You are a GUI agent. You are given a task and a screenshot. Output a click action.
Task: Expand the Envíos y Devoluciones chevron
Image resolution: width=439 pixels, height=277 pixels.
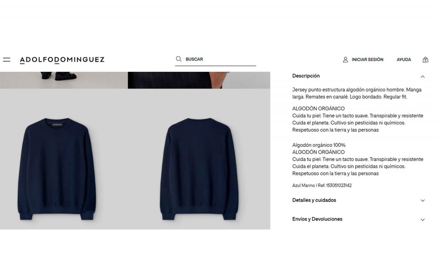[423, 220]
